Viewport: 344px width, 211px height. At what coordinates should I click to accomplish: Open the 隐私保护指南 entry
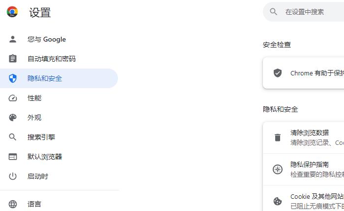click(x=310, y=164)
